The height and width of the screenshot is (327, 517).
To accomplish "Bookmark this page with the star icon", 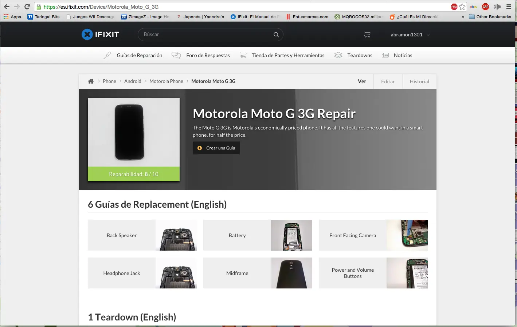I will tap(462, 7).
